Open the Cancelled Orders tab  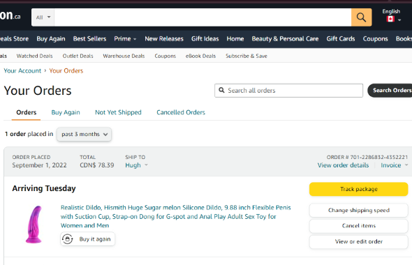point(181,112)
